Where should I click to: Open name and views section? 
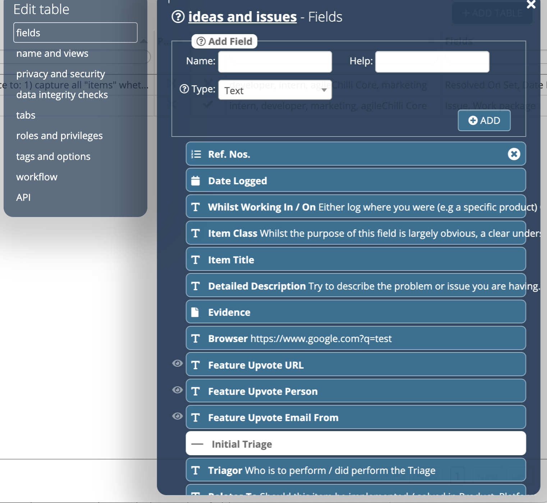point(52,53)
